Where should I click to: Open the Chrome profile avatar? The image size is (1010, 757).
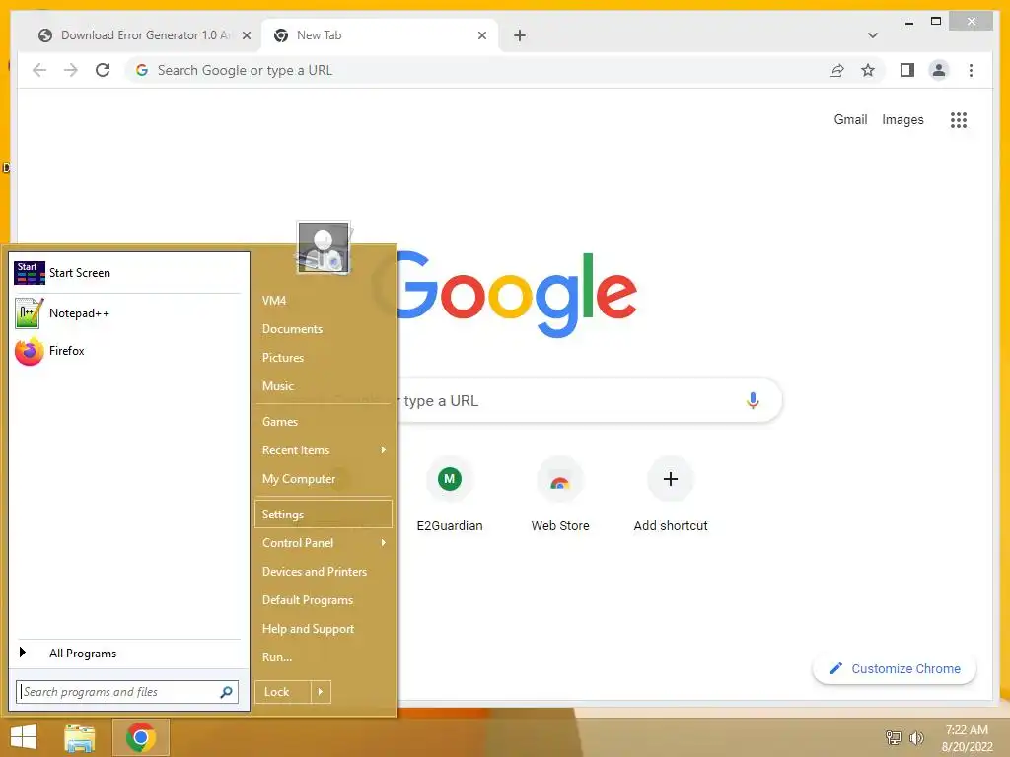939,70
